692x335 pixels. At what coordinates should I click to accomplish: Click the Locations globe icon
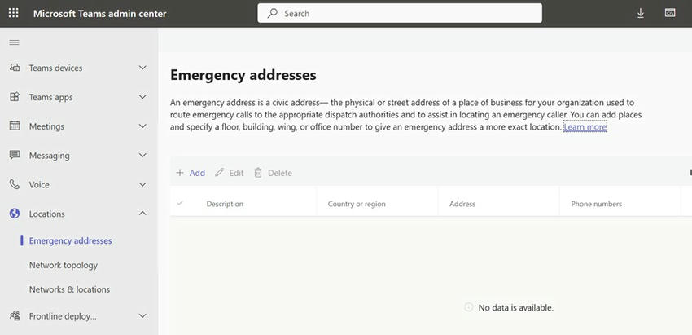click(x=15, y=214)
